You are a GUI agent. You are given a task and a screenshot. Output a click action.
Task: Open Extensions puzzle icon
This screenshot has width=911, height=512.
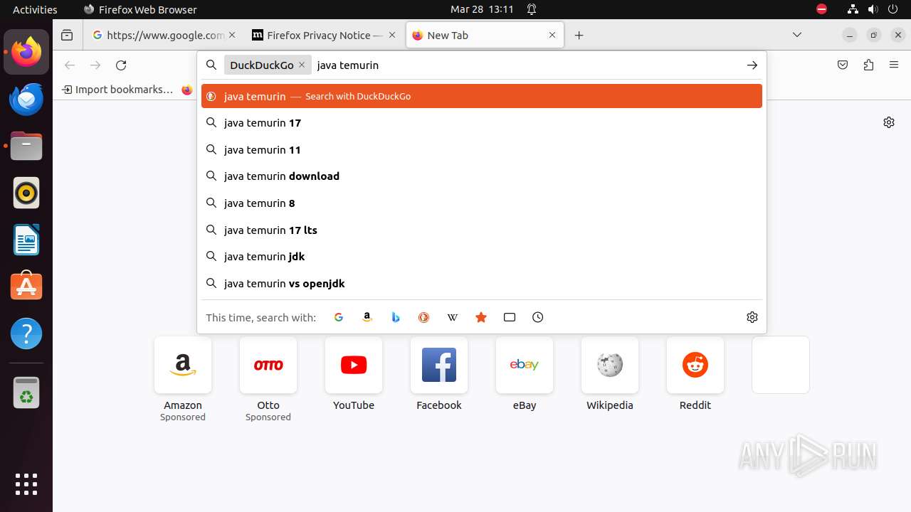[x=868, y=65]
